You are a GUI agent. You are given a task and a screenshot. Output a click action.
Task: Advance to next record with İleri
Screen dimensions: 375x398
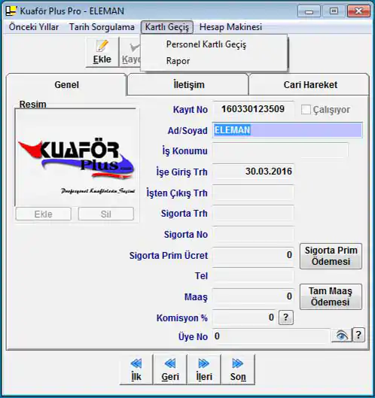pyautogui.click(x=204, y=369)
